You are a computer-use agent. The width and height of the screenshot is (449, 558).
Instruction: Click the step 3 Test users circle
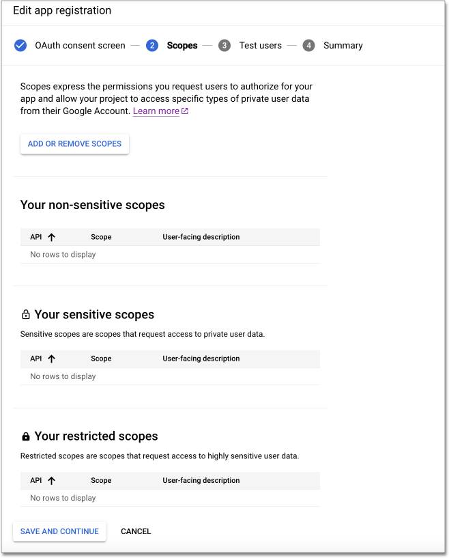tap(224, 46)
